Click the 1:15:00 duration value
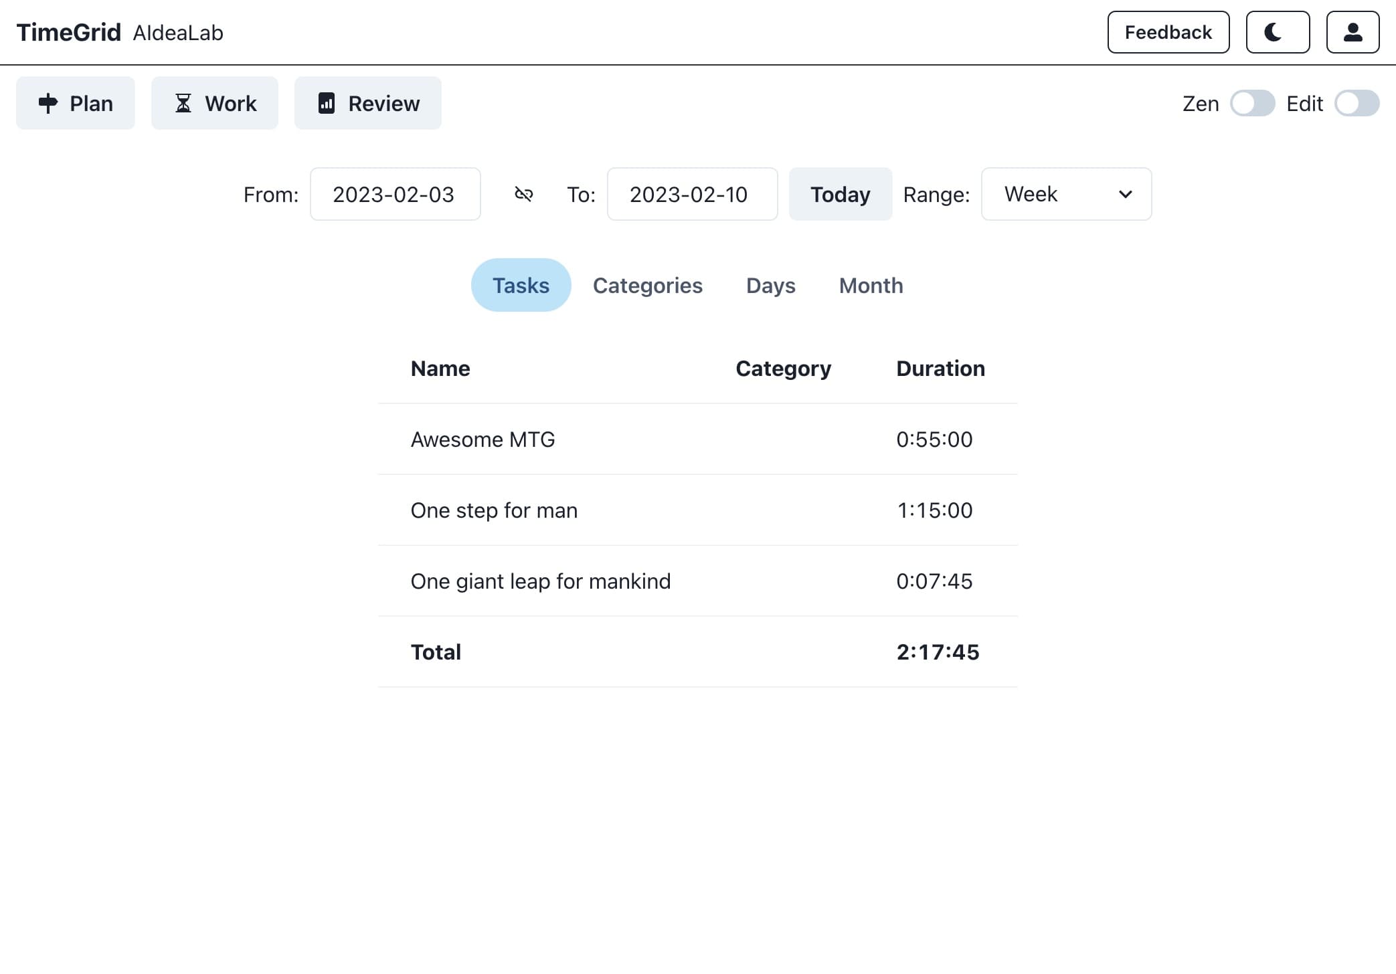1396x974 pixels. [x=934, y=510]
